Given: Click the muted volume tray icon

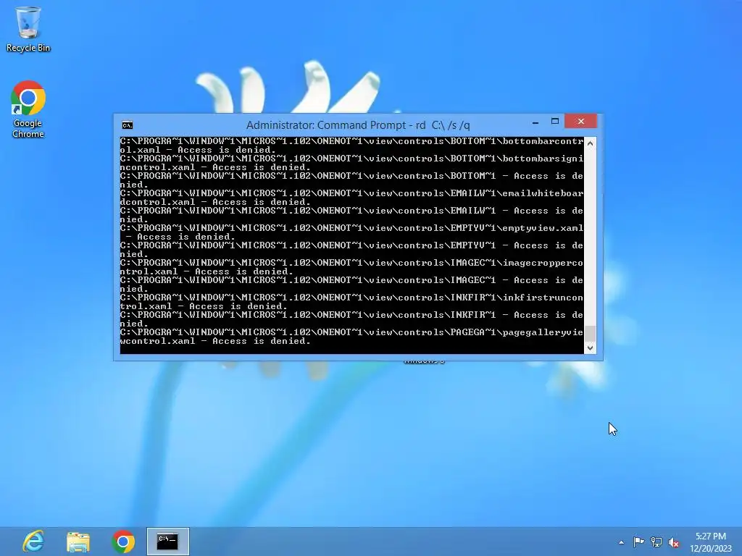Looking at the screenshot, I should coord(674,542).
